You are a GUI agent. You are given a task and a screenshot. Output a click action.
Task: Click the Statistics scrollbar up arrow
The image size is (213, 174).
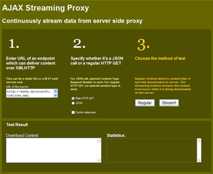199,141
